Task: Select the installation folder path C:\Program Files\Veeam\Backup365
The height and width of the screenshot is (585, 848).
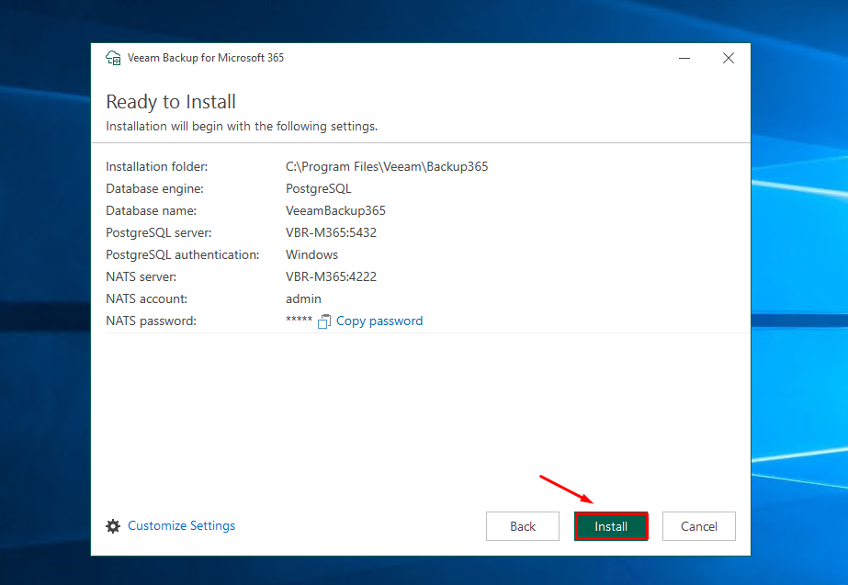Action: pos(387,166)
